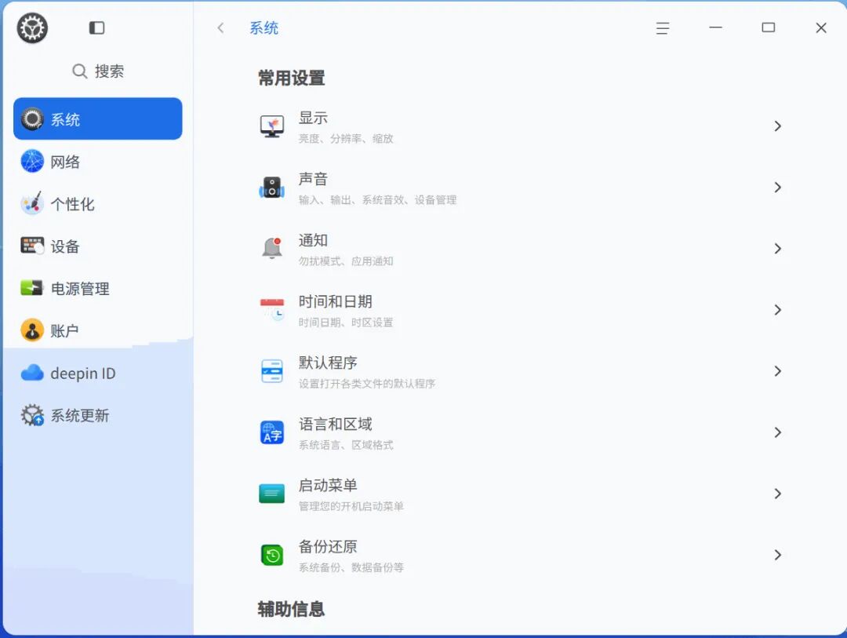
Task: Open 个性化 settings category
Action: pos(98,203)
